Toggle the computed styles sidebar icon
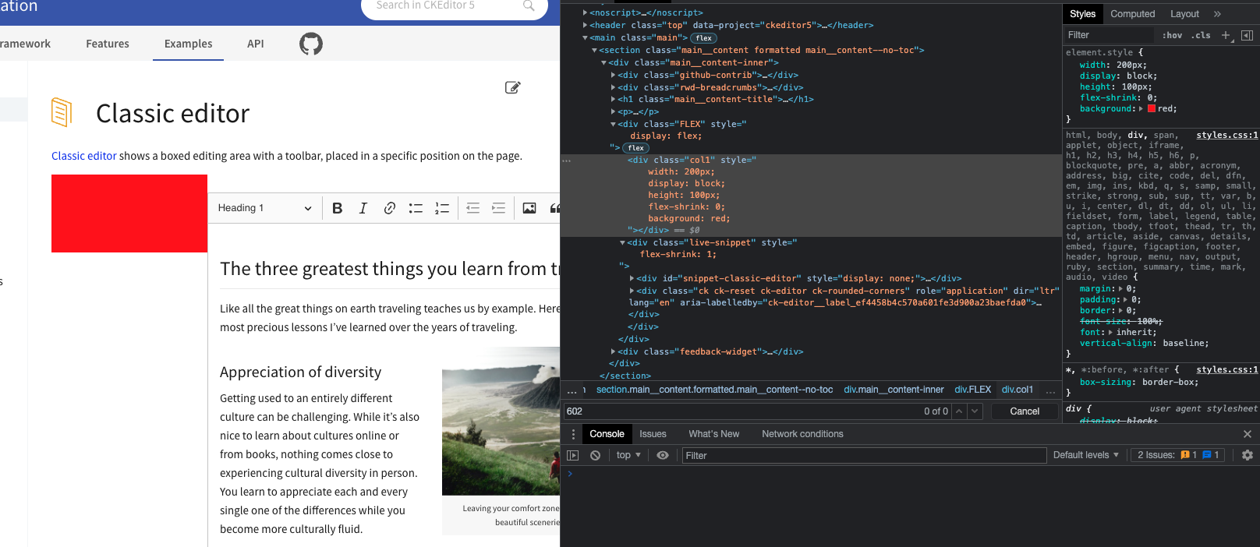1260x547 pixels. (x=1247, y=35)
